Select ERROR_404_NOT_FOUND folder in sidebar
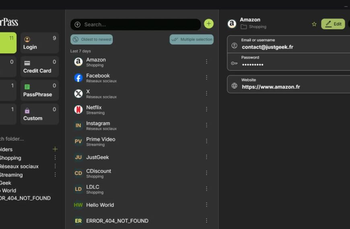The width and height of the screenshot is (350, 229). coord(25,198)
